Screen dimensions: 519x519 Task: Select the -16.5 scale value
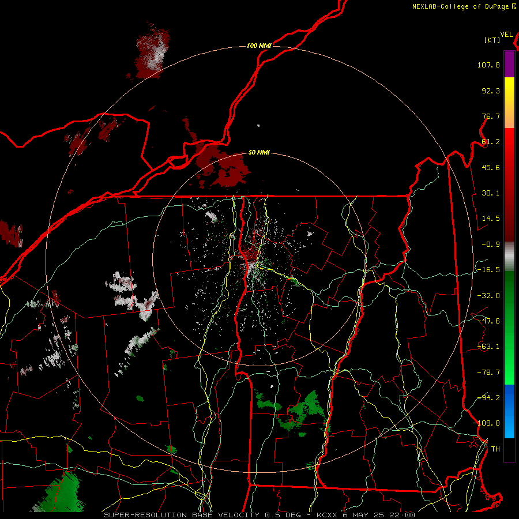pyautogui.click(x=488, y=270)
